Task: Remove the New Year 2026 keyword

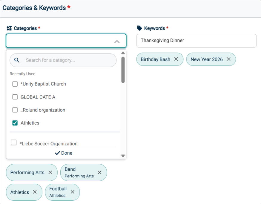Action: pos(228,59)
